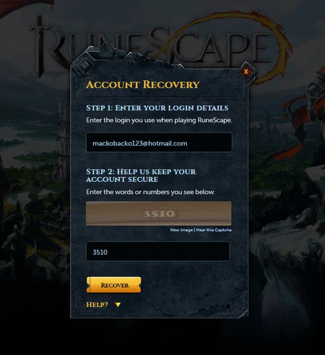Click the Help? label
The width and height of the screenshot is (325, 355).
tap(97, 305)
